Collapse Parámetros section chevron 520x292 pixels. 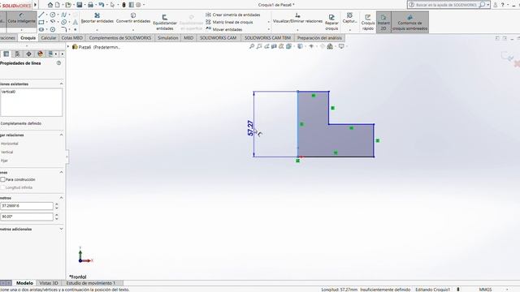61,198
